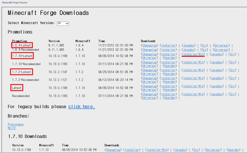Open the Minecraft Version dropdown
Screen dimensions: 247x153
click(63, 23)
